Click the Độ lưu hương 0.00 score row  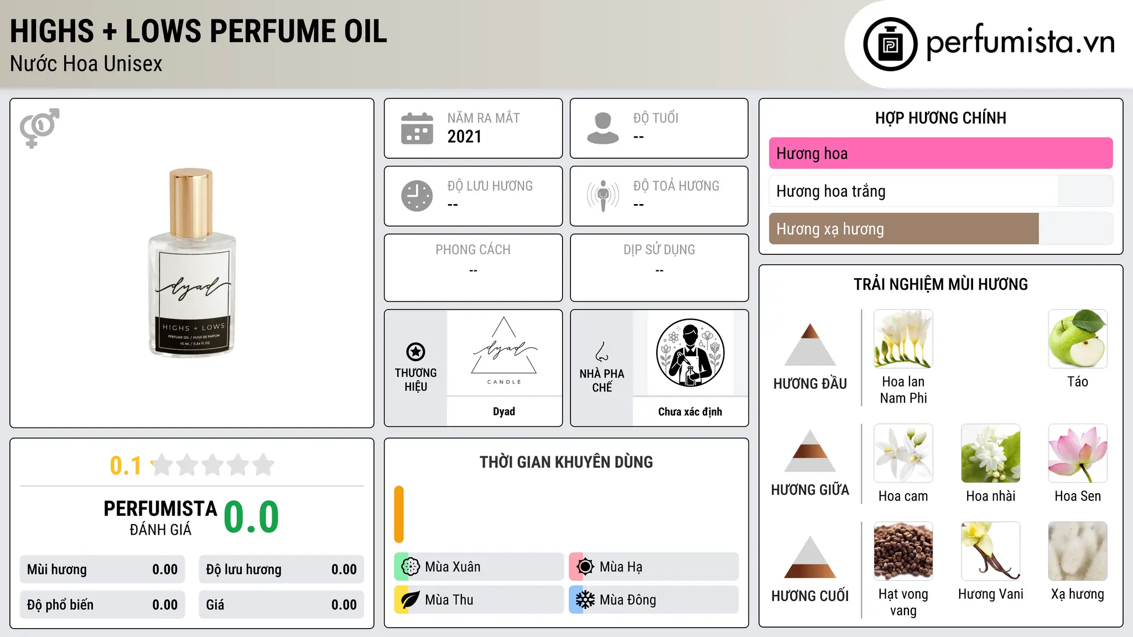(281, 570)
